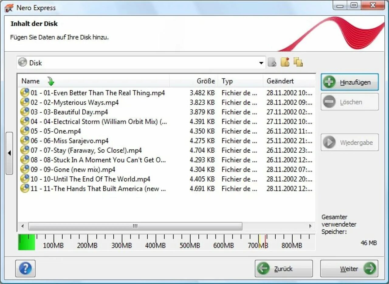The image size is (389, 284).
Task: Click the disc icon in the Disk dropdown
Action: click(x=22, y=62)
